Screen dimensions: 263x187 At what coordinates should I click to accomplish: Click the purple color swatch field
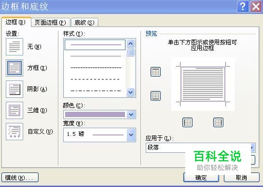pyautogui.click(x=95, y=115)
